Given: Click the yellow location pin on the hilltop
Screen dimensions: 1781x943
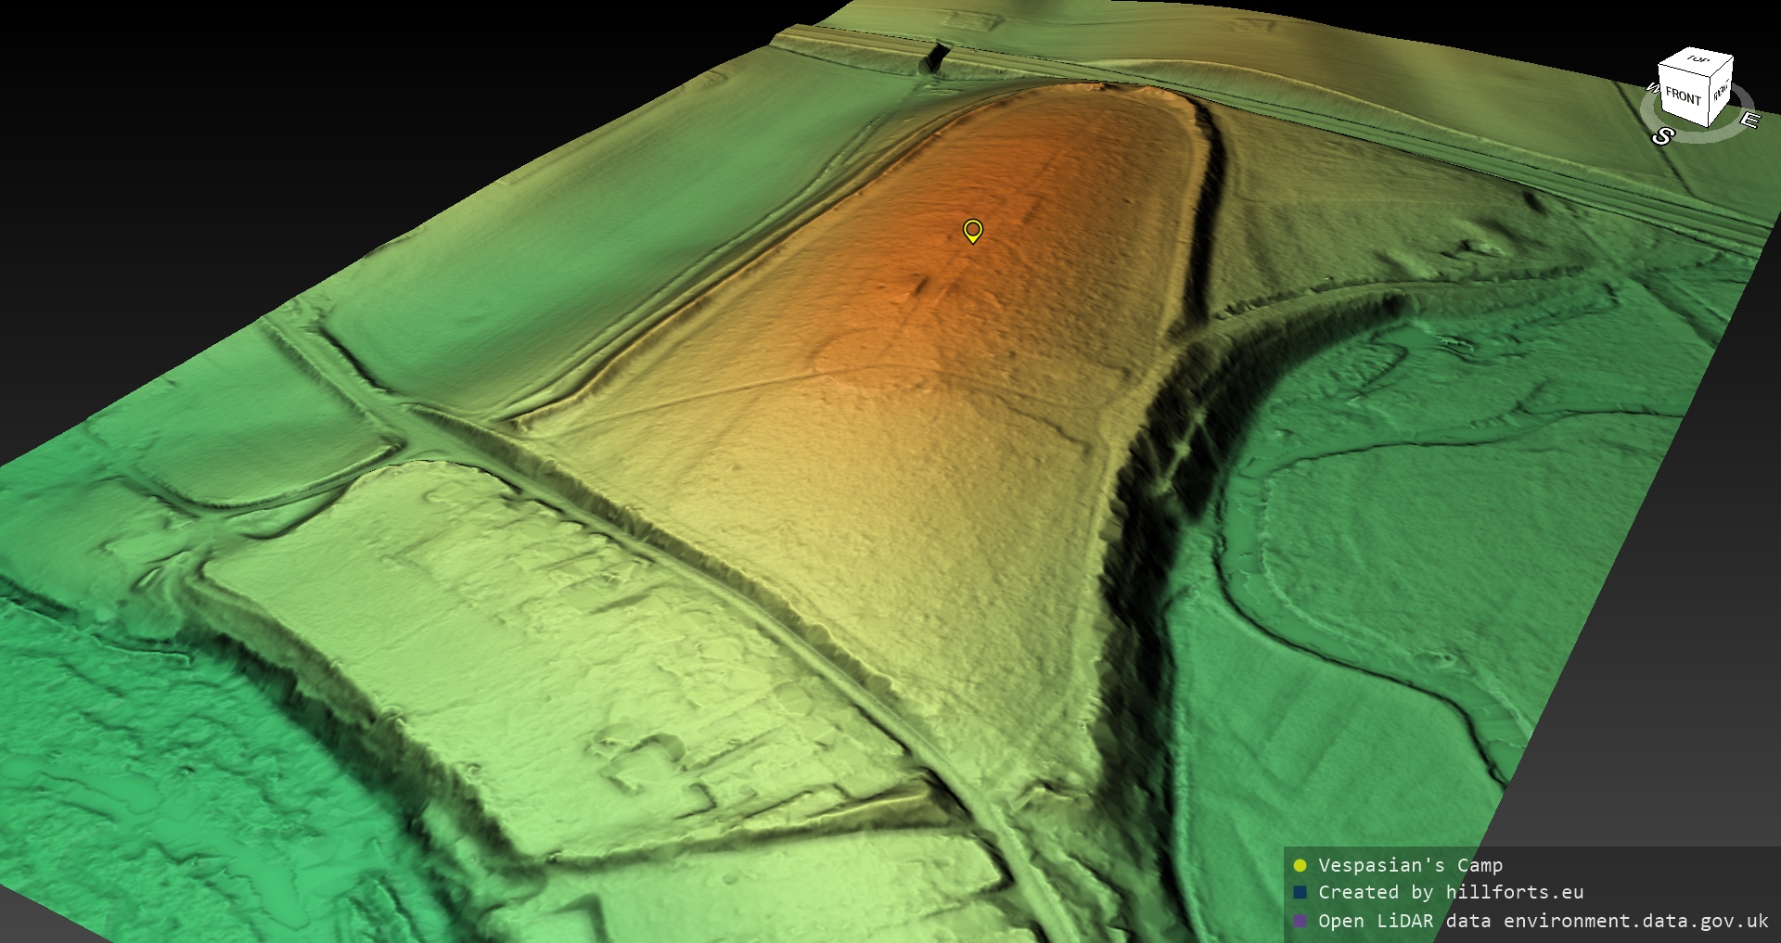Looking at the screenshot, I should pyautogui.click(x=972, y=229).
